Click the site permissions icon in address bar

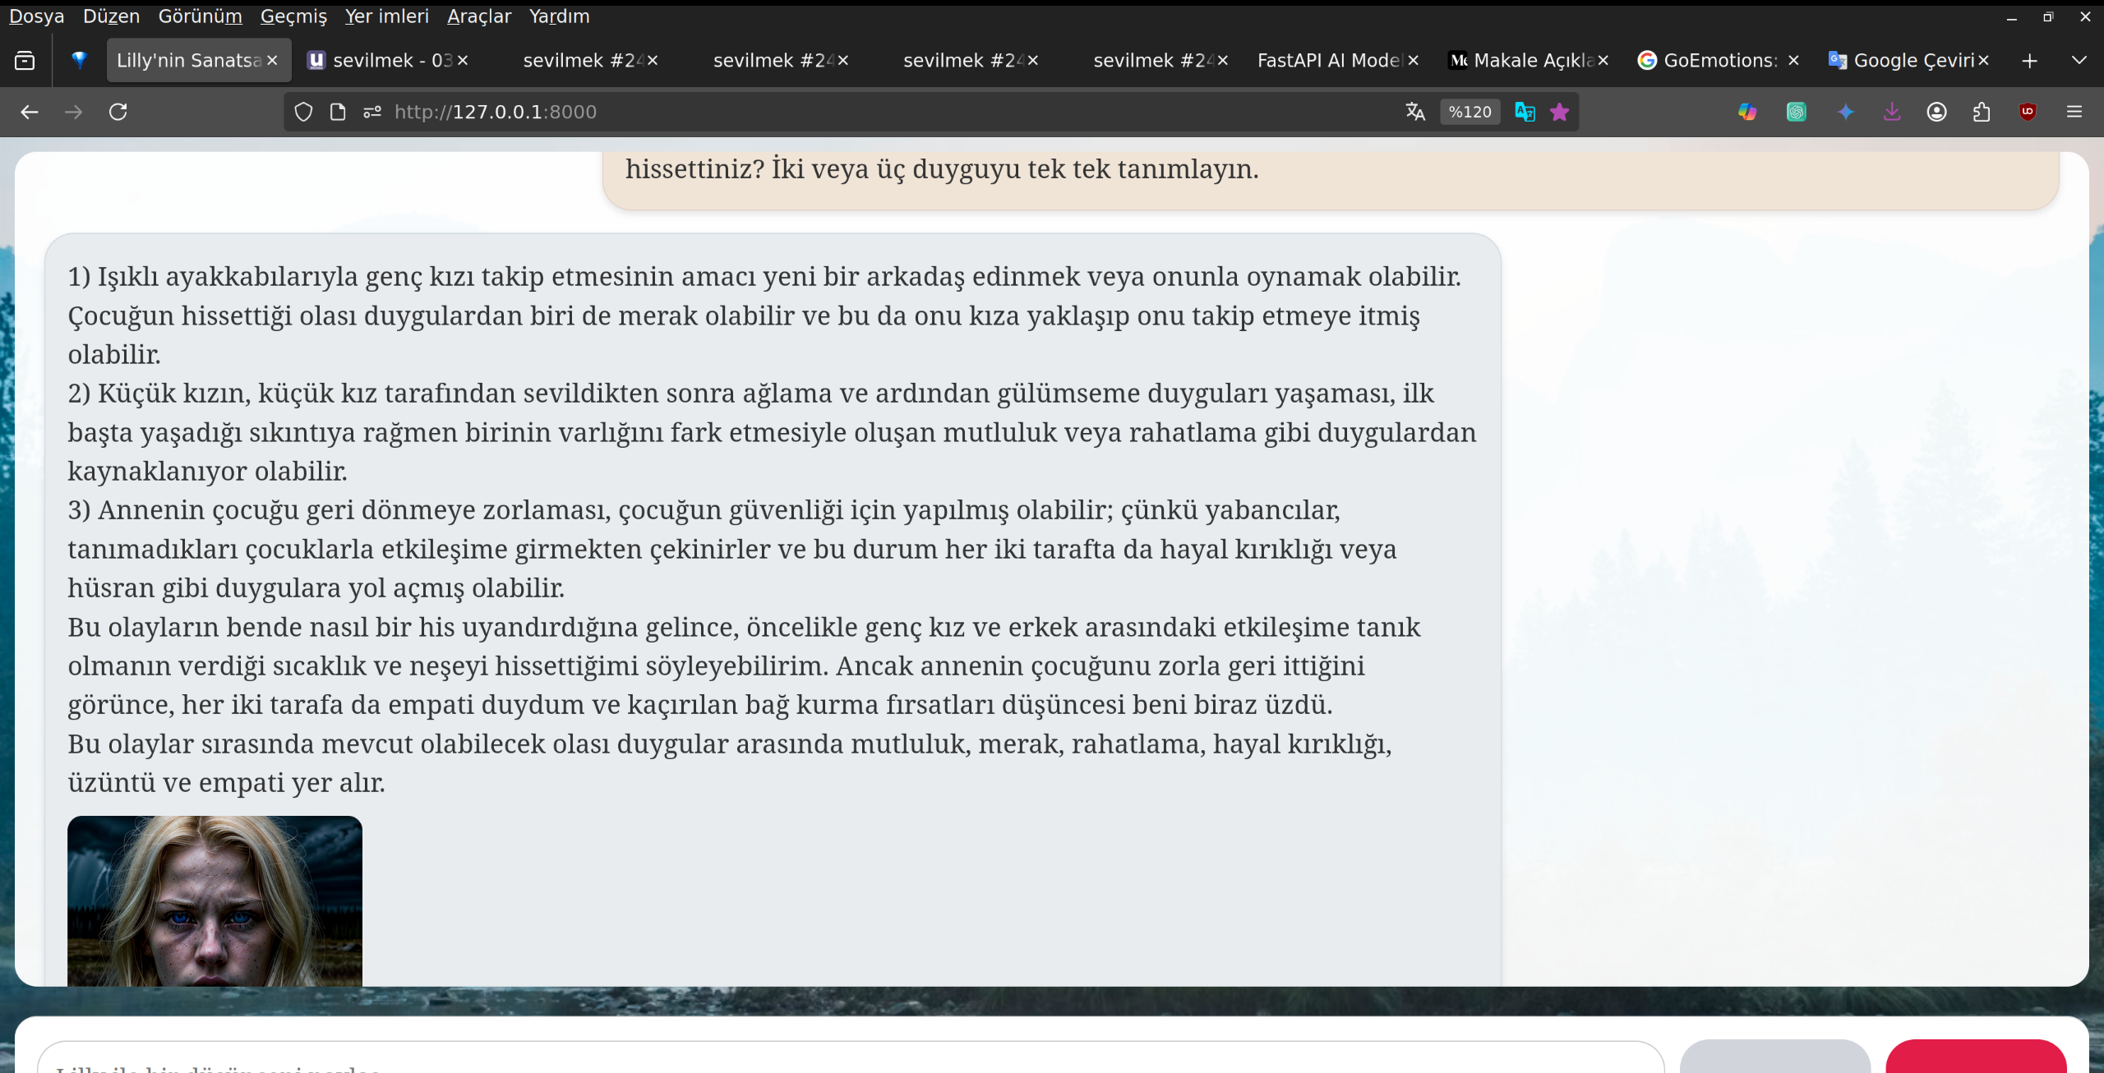coord(372,112)
